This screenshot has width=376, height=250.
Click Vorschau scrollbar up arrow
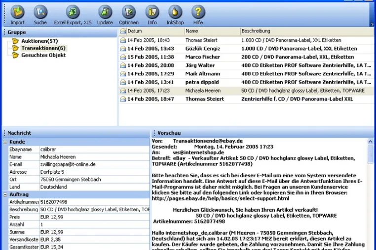point(370,141)
